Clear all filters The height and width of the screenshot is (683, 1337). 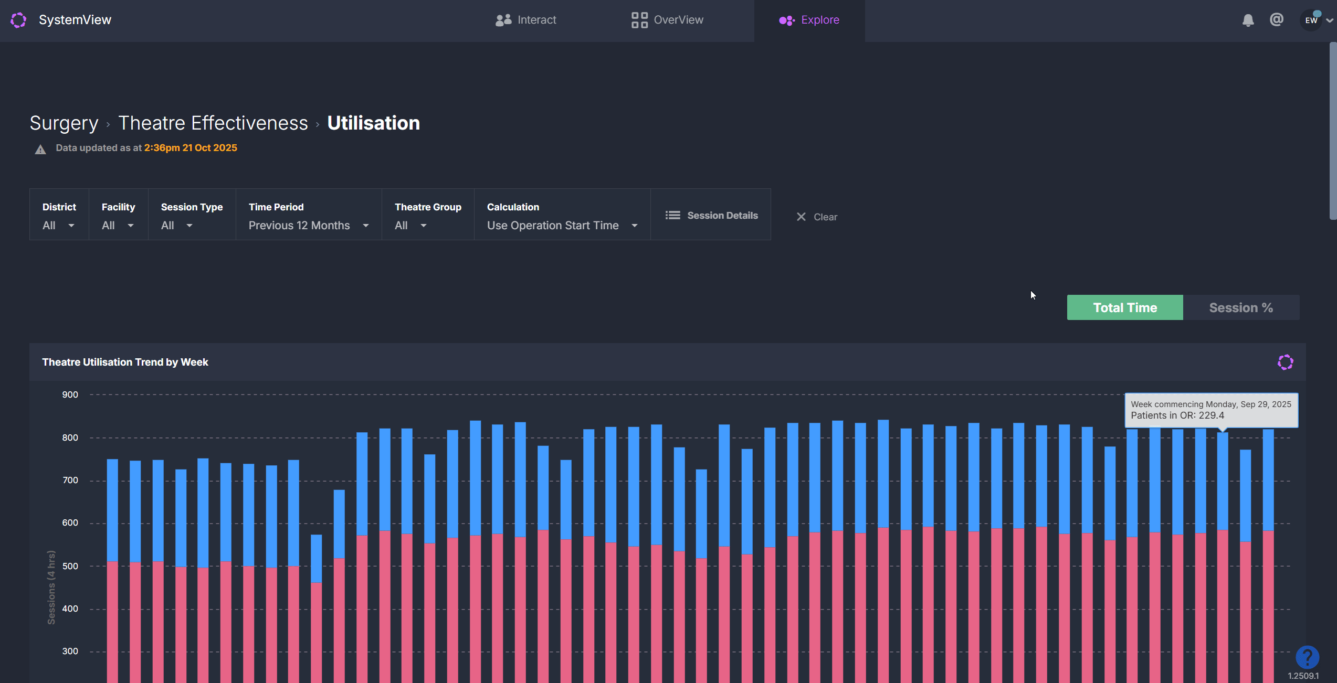tap(816, 217)
